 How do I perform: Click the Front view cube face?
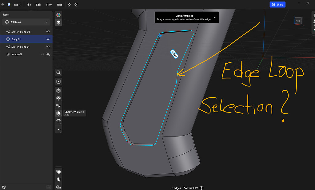tap(297, 21)
